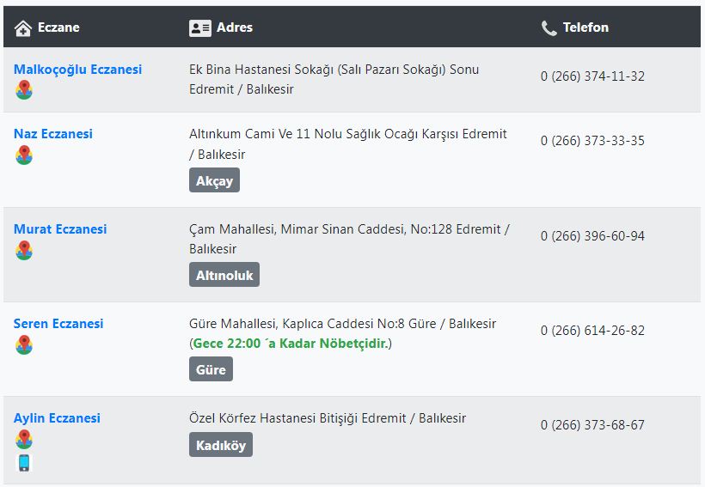The height and width of the screenshot is (487, 705).
Task: Open Malkoçoğlu Eczanesi link
Action: click(77, 70)
